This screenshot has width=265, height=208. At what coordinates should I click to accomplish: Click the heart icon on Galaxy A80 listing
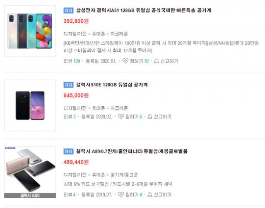click(121, 194)
